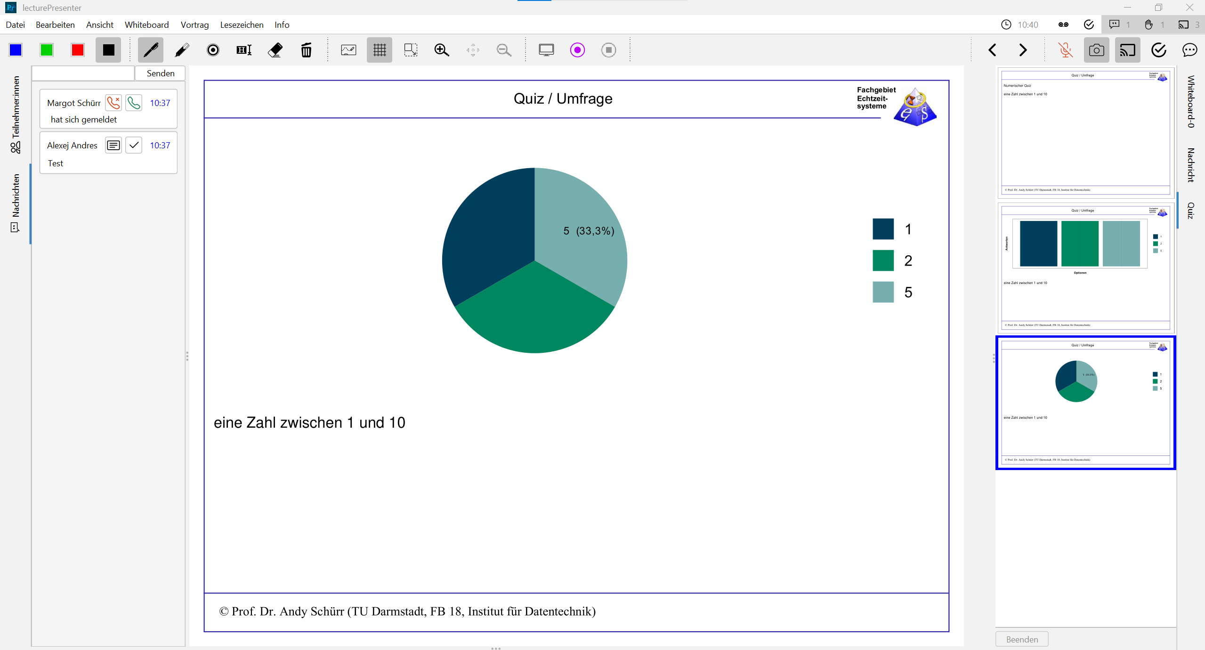Zoom into the slide with the magnifier
The image size is (1205, 650).
click(441, 50)
